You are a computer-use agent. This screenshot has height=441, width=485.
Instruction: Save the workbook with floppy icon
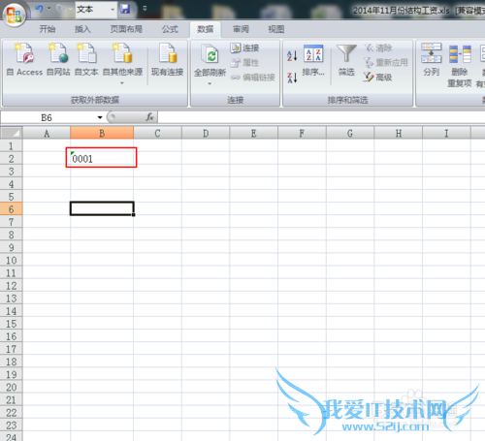click(x=125, y=9)
